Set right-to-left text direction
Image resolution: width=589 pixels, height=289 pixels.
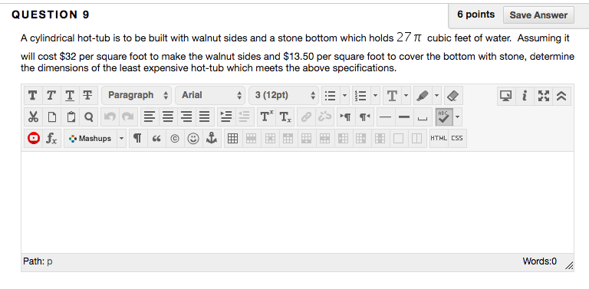pyautogui.click(x=364, y=117)
